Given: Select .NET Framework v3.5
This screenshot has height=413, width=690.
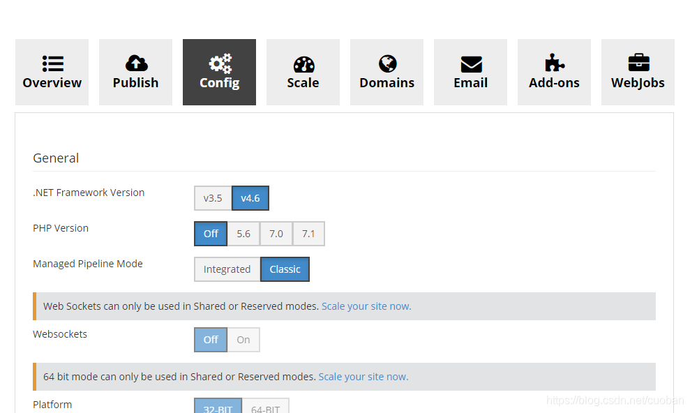Looking at the screenshot, I should 213,198.
